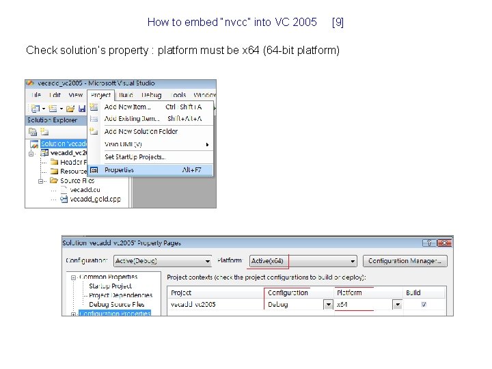Click the solution icon beside Solution 'vecadd

tap(34, 144)
